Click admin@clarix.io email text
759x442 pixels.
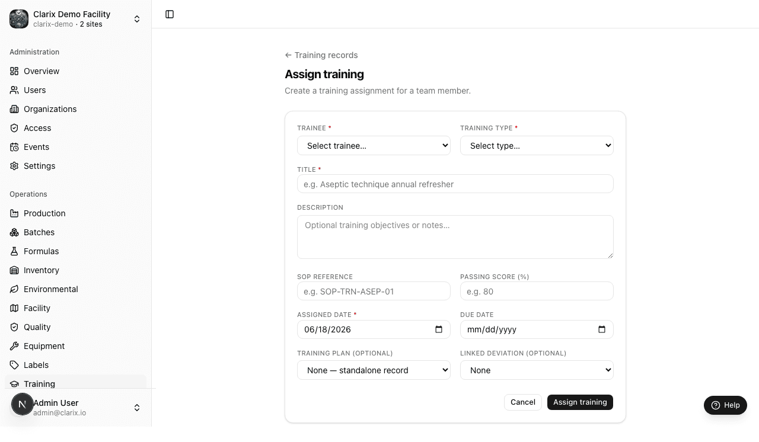pyautogui.click(x=59, y=413)
